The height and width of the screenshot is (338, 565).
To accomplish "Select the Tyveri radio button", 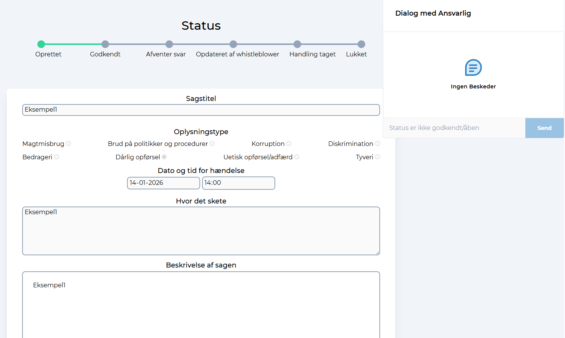I will pyautogui.click(x=377, y=157).
